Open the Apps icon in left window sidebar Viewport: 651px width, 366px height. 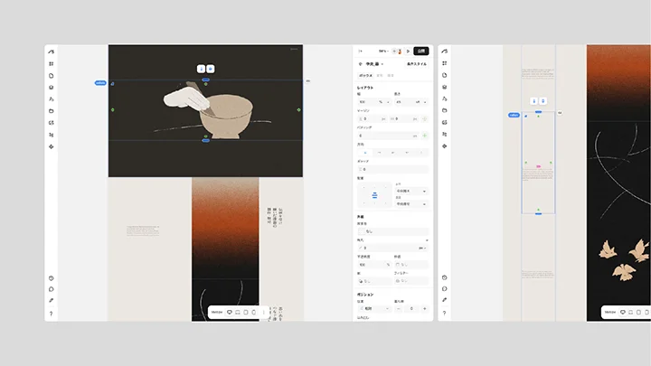coord(51,146)
